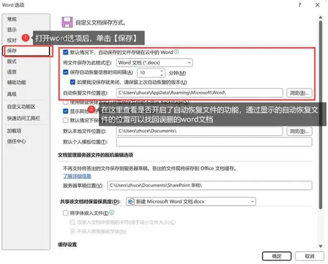Click the 取消 button
This screenshot has height=264, width=328.
point(309,256)
